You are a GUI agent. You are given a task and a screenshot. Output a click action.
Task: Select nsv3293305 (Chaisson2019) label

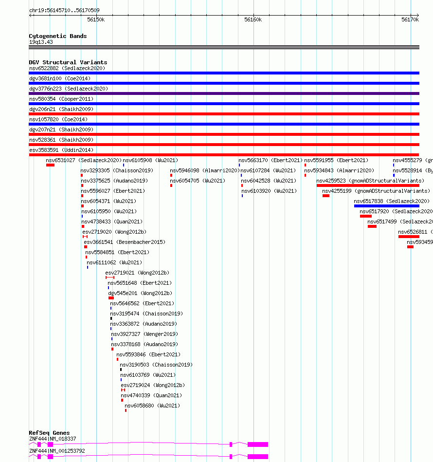[x=117, y=170]
